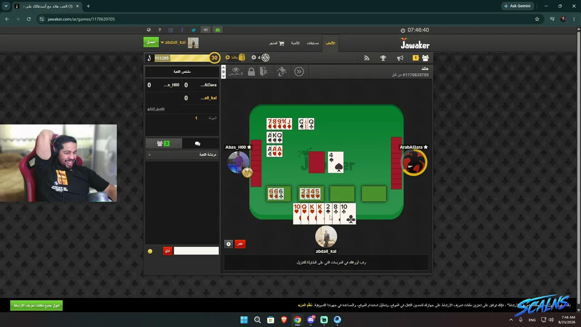The height and width of the screenshot is (327, 581).
Task: Select the 8 of clubs in hand
Action: (x=336, y=213)
